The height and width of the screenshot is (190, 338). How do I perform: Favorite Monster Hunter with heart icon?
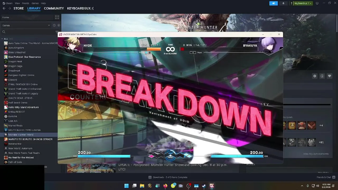(x=330, y=76)
